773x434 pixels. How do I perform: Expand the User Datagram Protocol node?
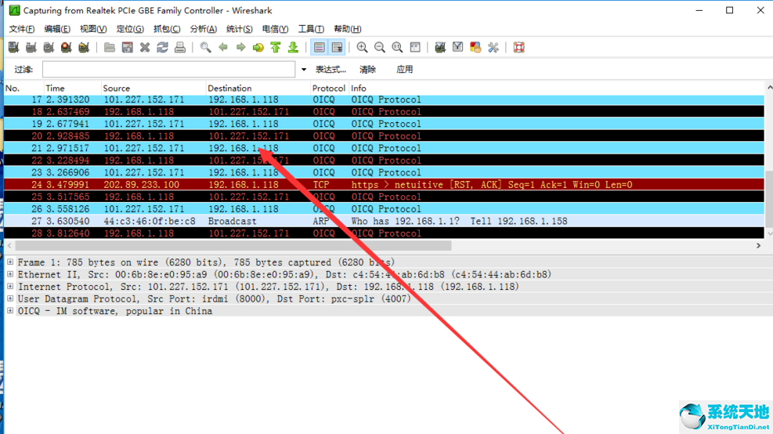[x=10, y=298]
